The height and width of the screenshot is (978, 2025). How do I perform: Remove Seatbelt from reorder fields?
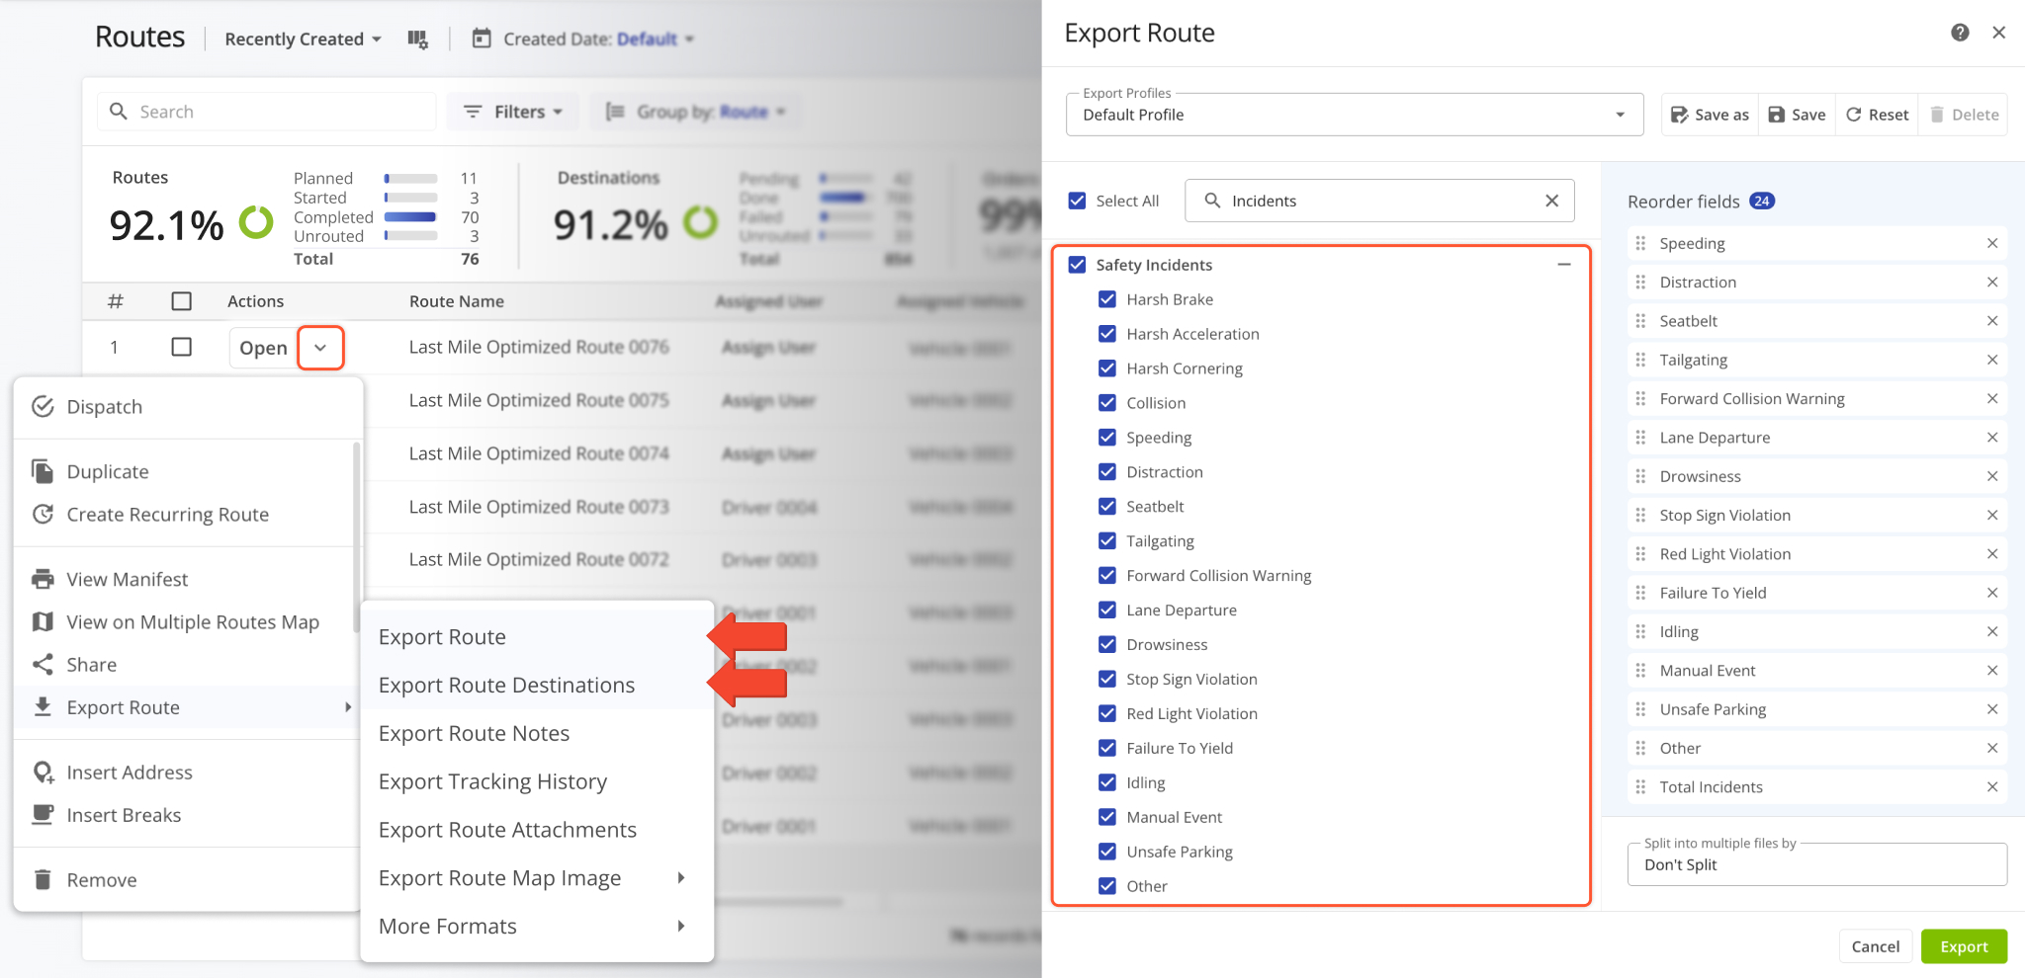(x=1992, y=321)
